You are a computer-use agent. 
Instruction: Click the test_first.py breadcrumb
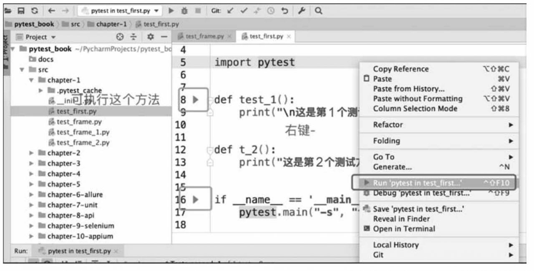[157, 24]
